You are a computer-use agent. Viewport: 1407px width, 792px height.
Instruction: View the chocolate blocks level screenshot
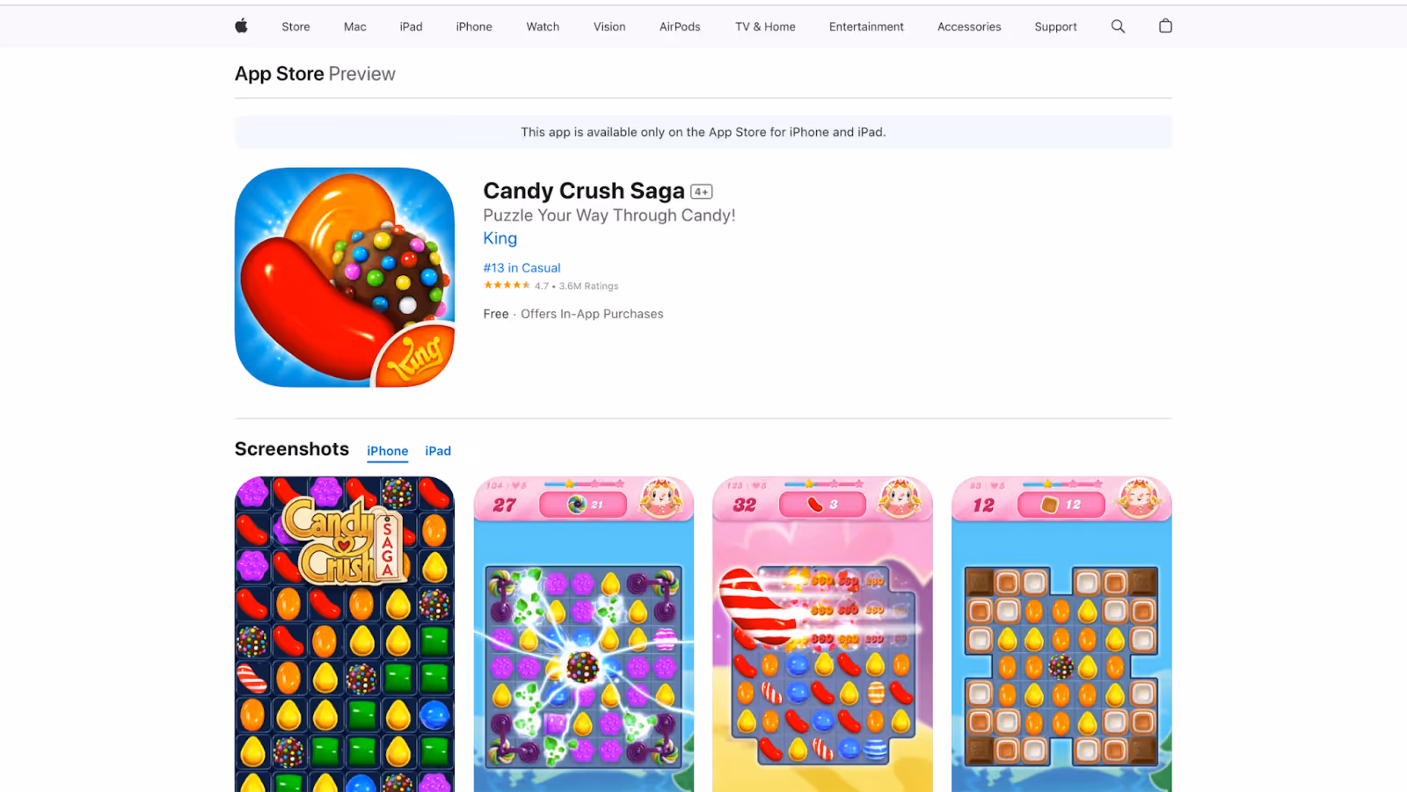coord(1061,634)
